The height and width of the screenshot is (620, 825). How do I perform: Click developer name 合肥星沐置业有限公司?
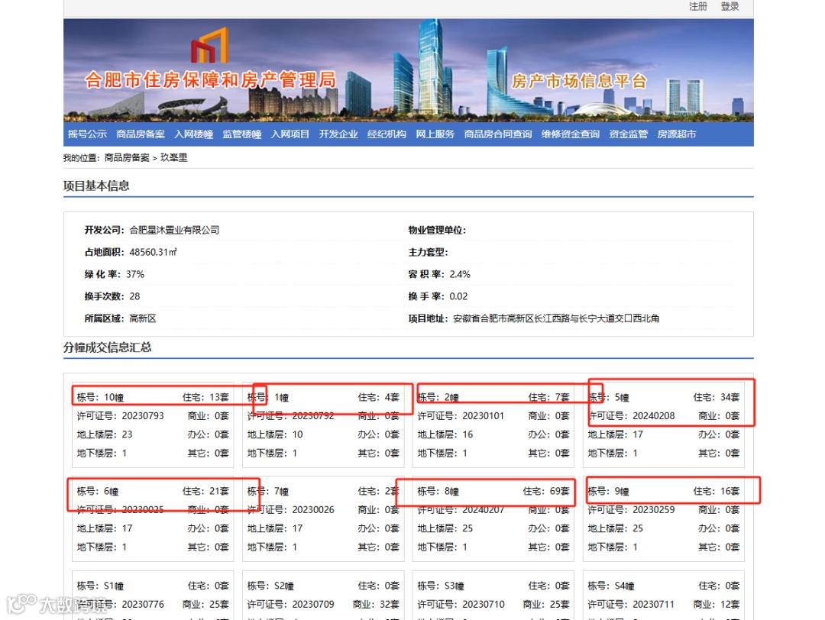pyautogui.click(x=174, y=230)
